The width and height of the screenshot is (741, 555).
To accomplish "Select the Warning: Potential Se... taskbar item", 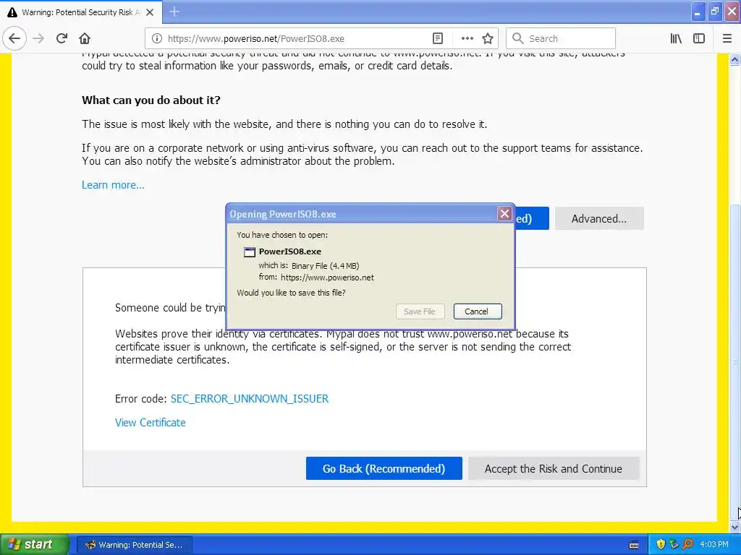I will coord(135,545).
